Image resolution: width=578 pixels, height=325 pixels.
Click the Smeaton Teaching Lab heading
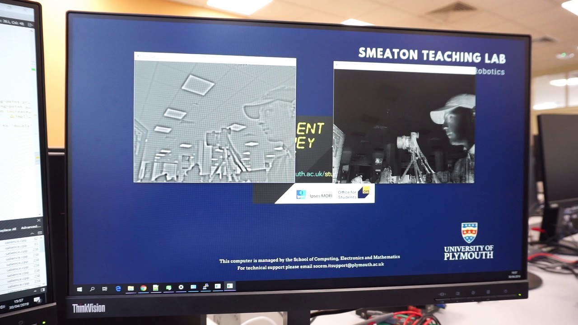coord(432,56)
